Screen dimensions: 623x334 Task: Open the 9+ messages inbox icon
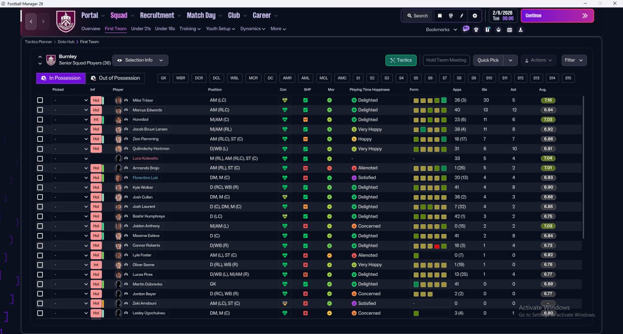tap(466, 29)
